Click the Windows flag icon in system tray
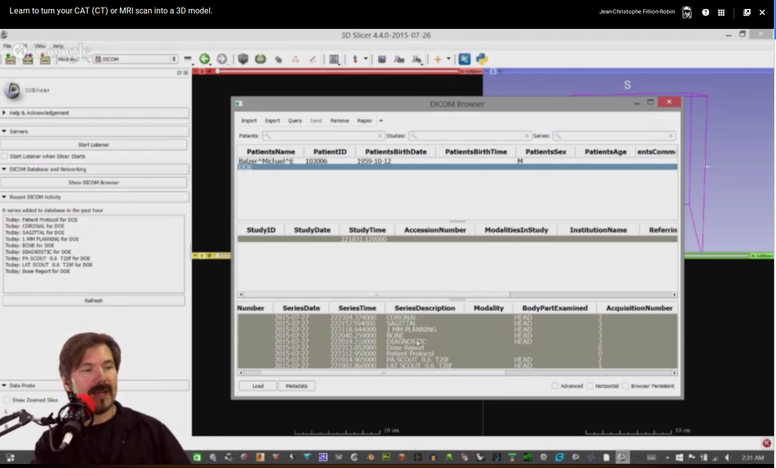This screenshot has width=776, height=468. click(x=679, y=457)
